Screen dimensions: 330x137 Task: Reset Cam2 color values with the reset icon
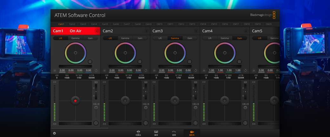coord(146,71)
